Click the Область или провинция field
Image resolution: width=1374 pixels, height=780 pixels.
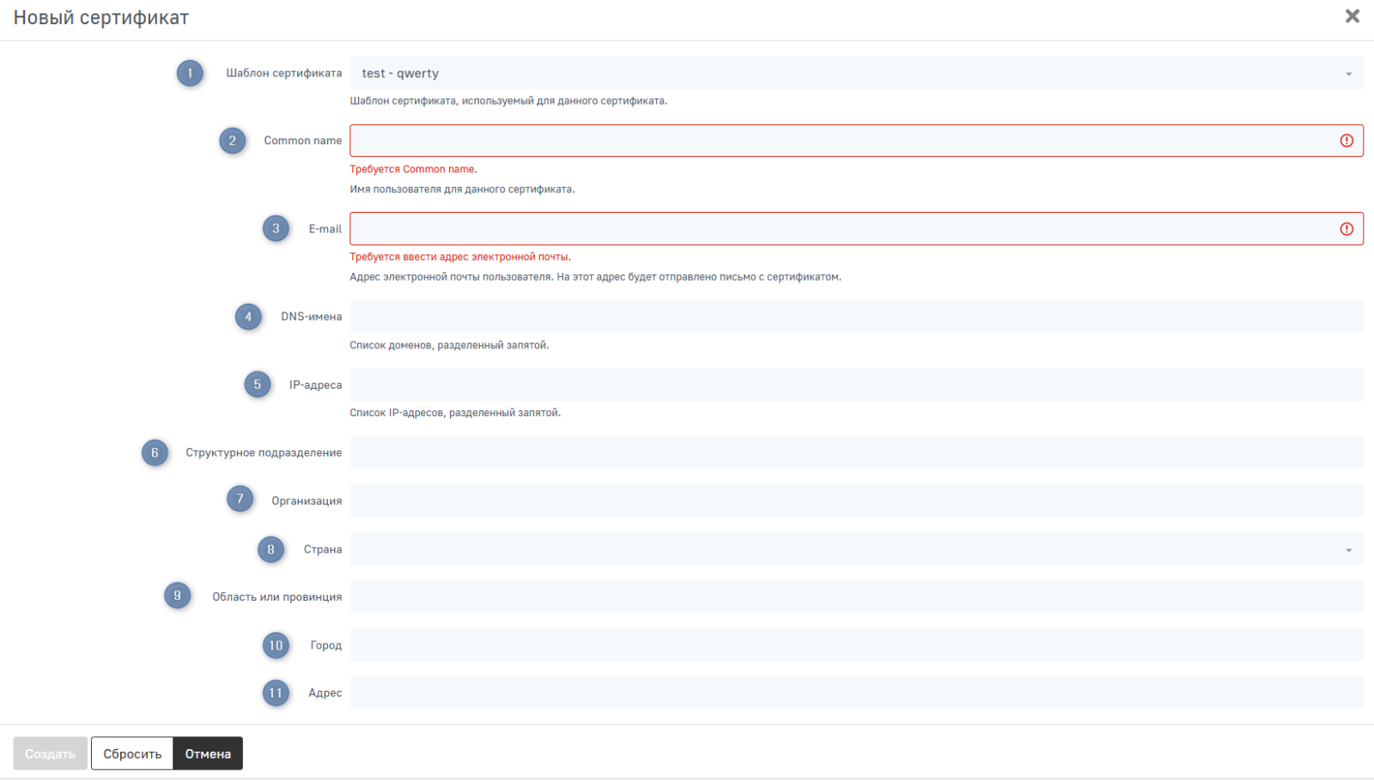[x=855, y=596]
